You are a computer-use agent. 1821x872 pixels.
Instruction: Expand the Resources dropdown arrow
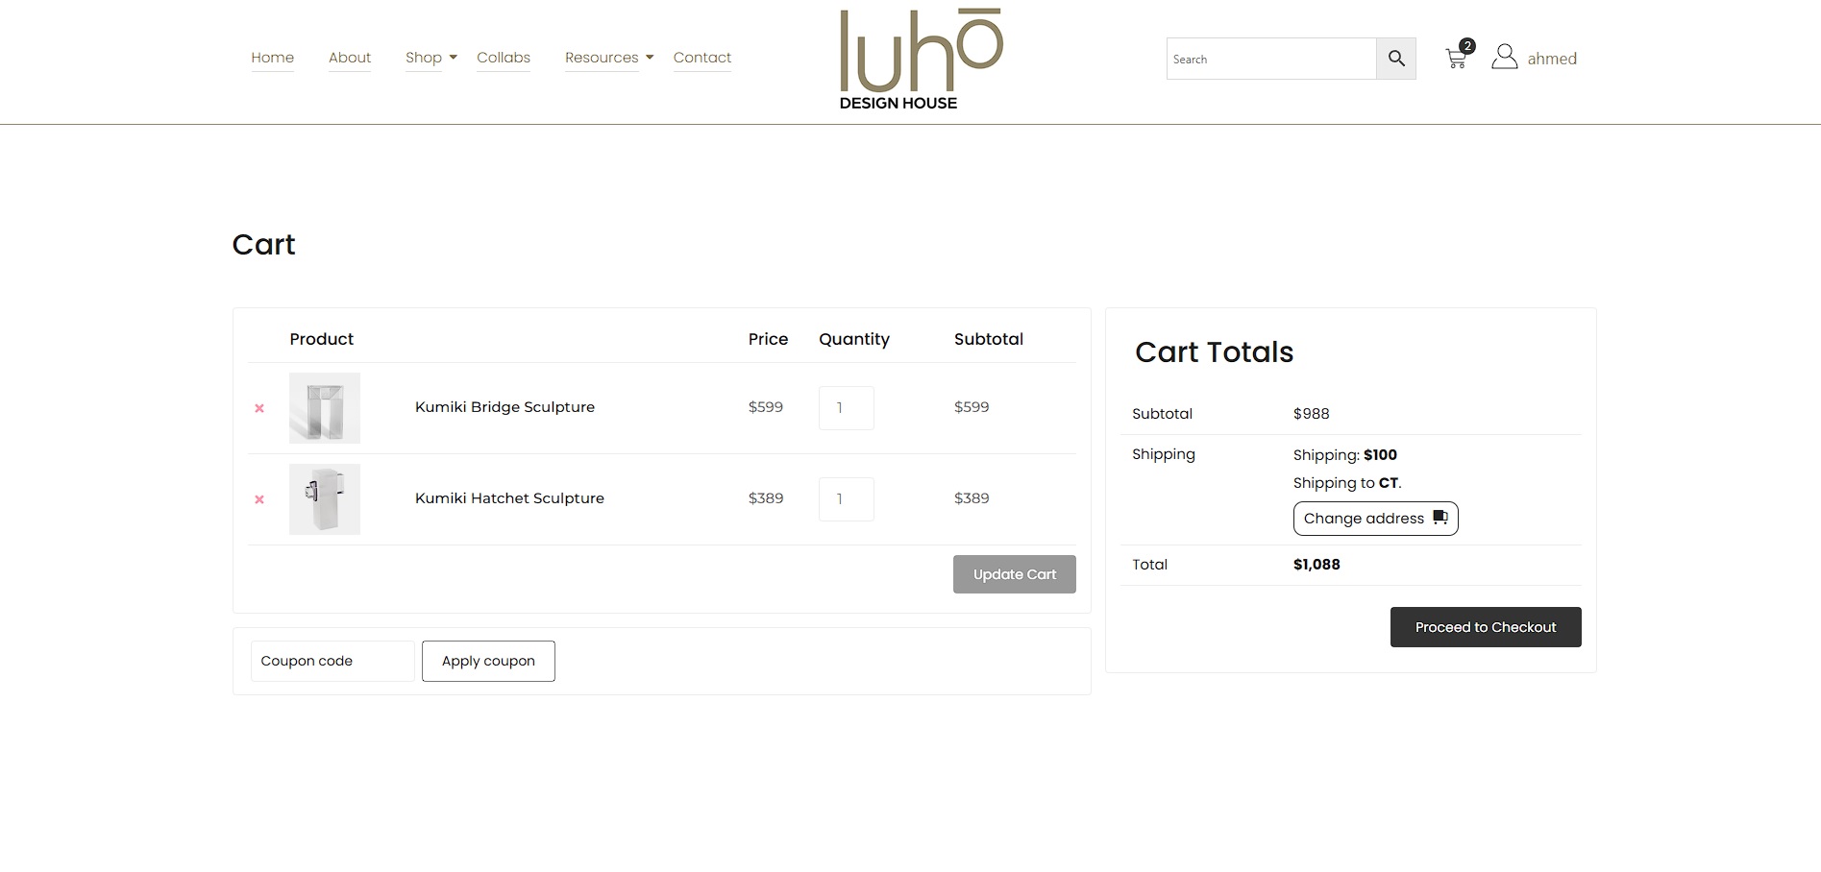coord(650,58)
